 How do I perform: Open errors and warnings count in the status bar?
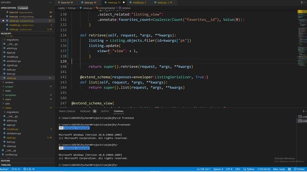(29, 169)
